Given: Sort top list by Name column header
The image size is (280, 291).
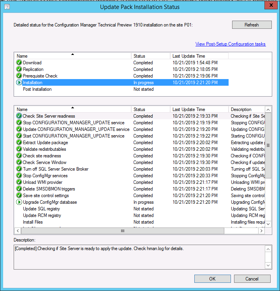Looking at the screenshot, I should click(73, 56).
